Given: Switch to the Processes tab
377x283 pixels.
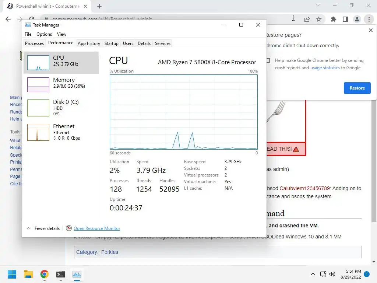Looking at the screenshot, I should coord(34,43).
